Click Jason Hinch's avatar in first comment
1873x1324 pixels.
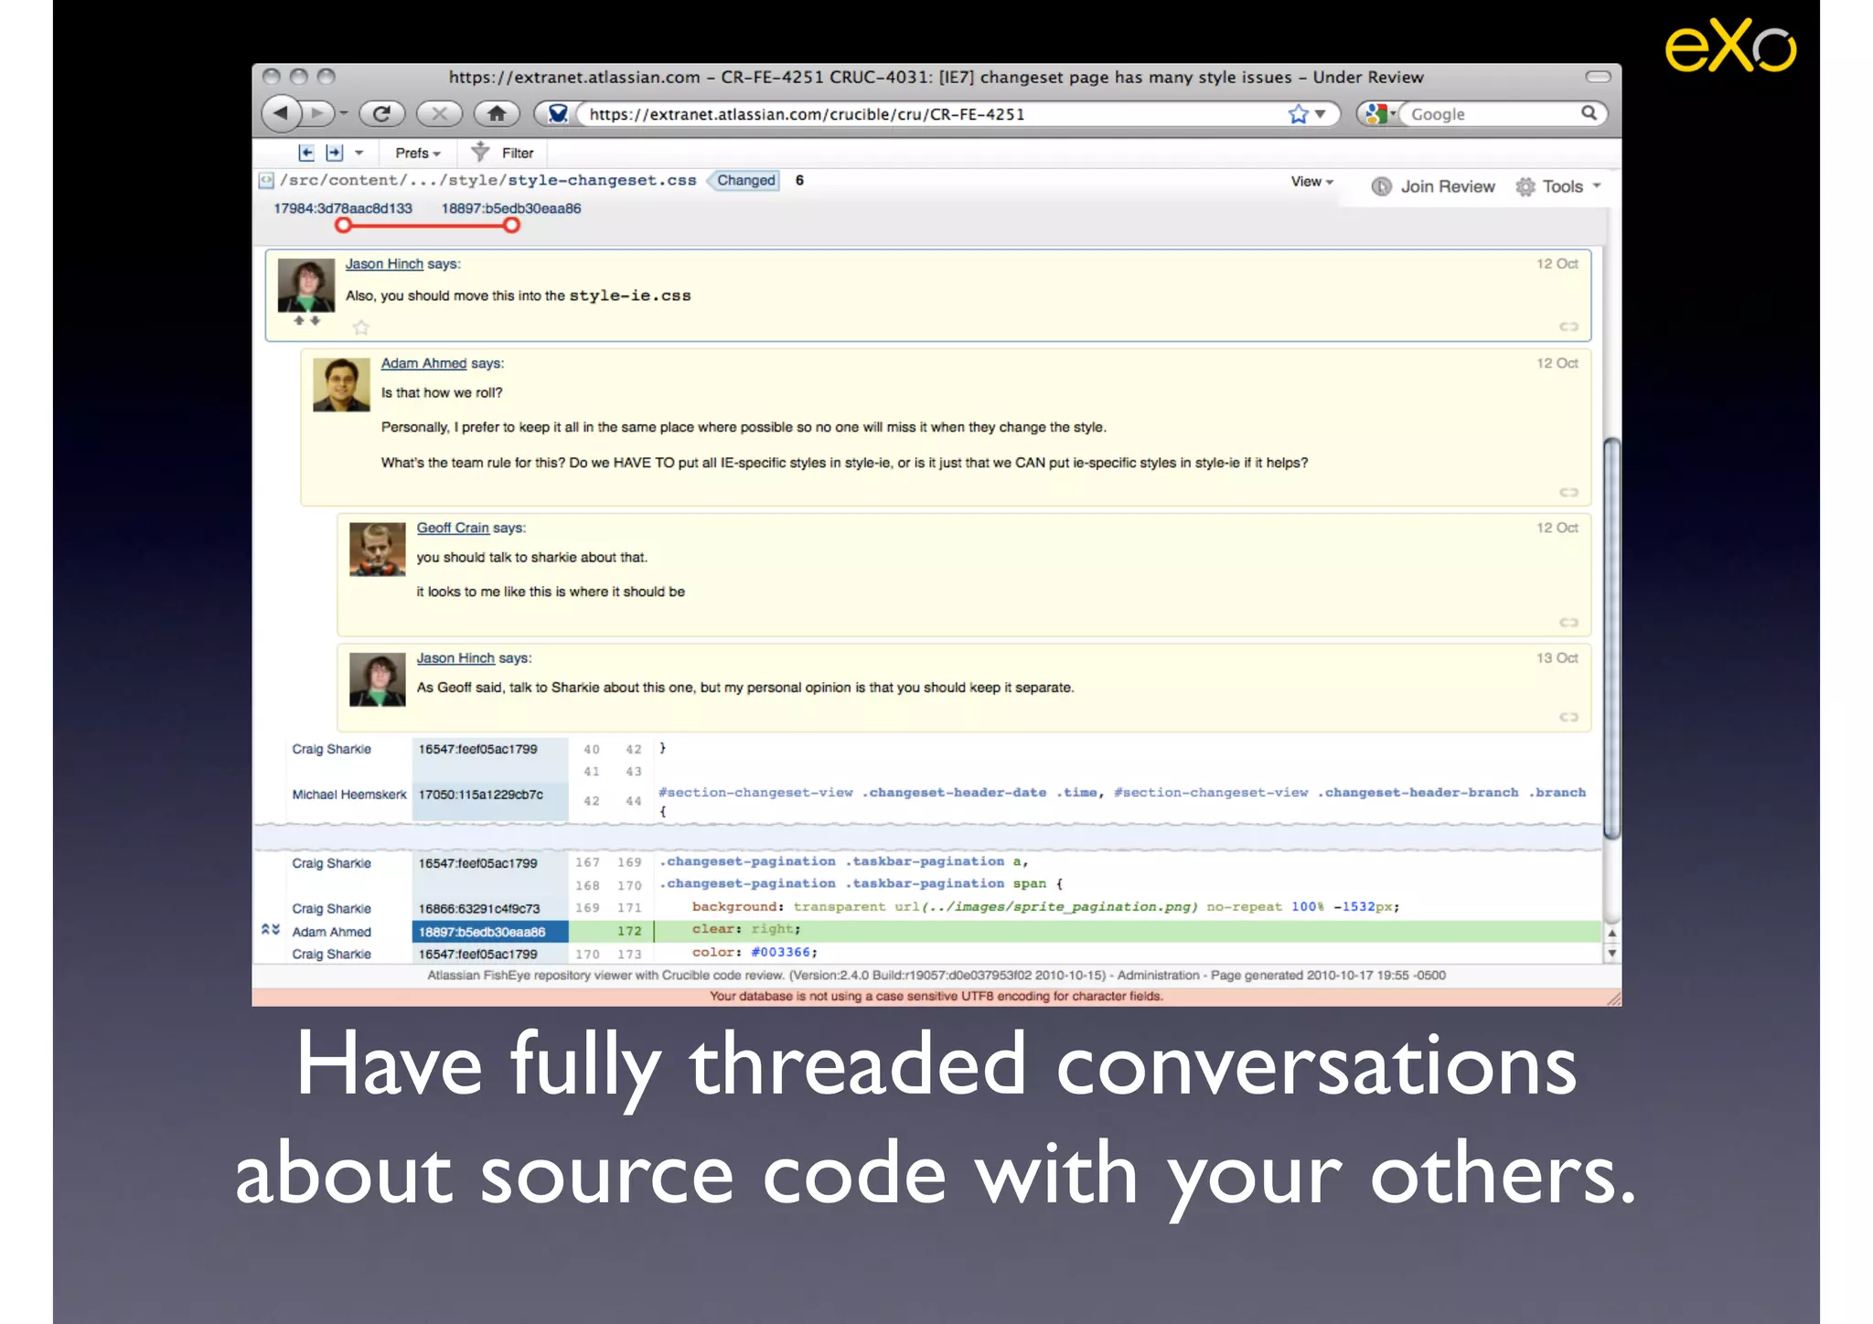click(306, 285)
